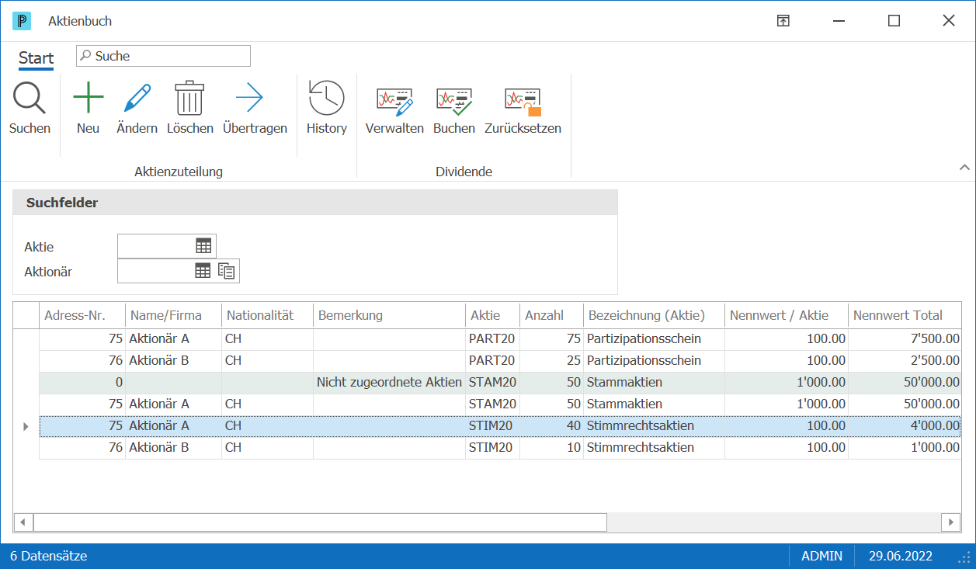Screen dimensions: 976x569
Task: Sort by the Anzahl column header
Action: tap(552, 315)
